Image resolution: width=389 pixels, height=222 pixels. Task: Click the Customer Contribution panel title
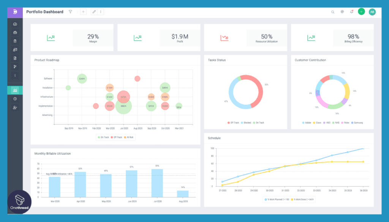click(x=310, y=60)
